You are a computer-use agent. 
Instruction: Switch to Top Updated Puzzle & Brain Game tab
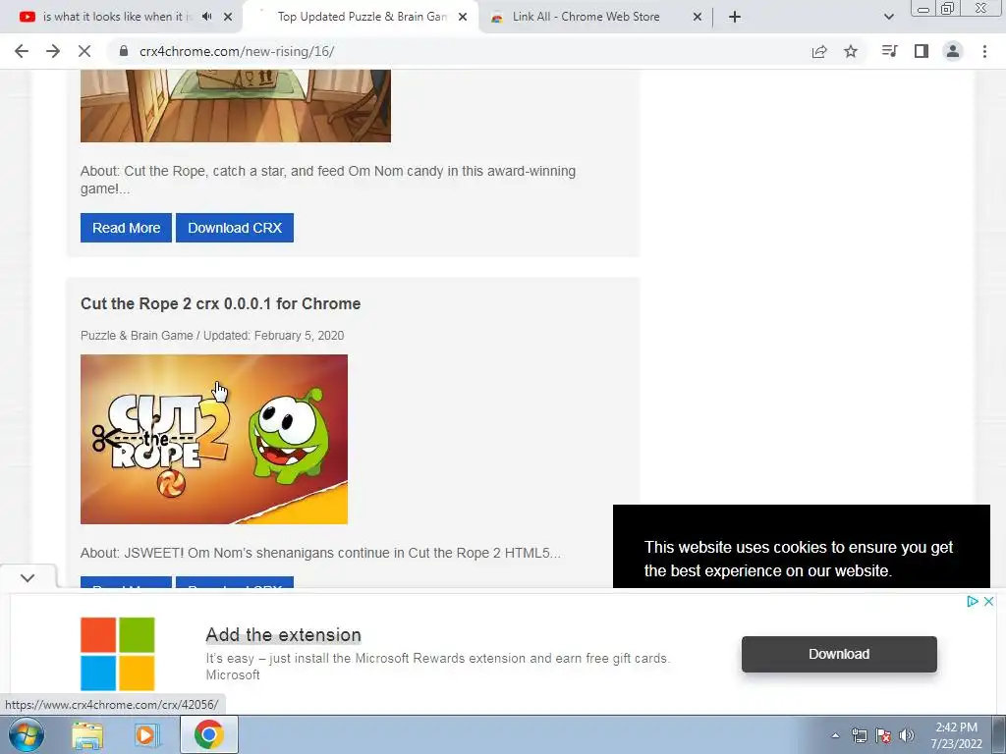[363, 17]
